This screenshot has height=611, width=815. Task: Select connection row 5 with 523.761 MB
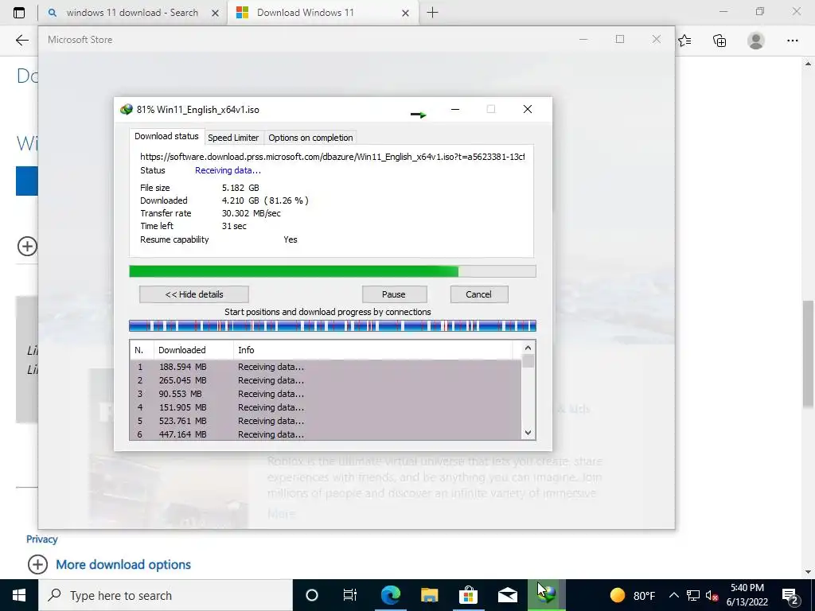[x=326, y=421]
